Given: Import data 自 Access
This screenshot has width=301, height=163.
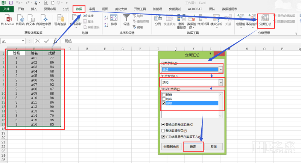Looking at the screenshot, I should (8, 20).
